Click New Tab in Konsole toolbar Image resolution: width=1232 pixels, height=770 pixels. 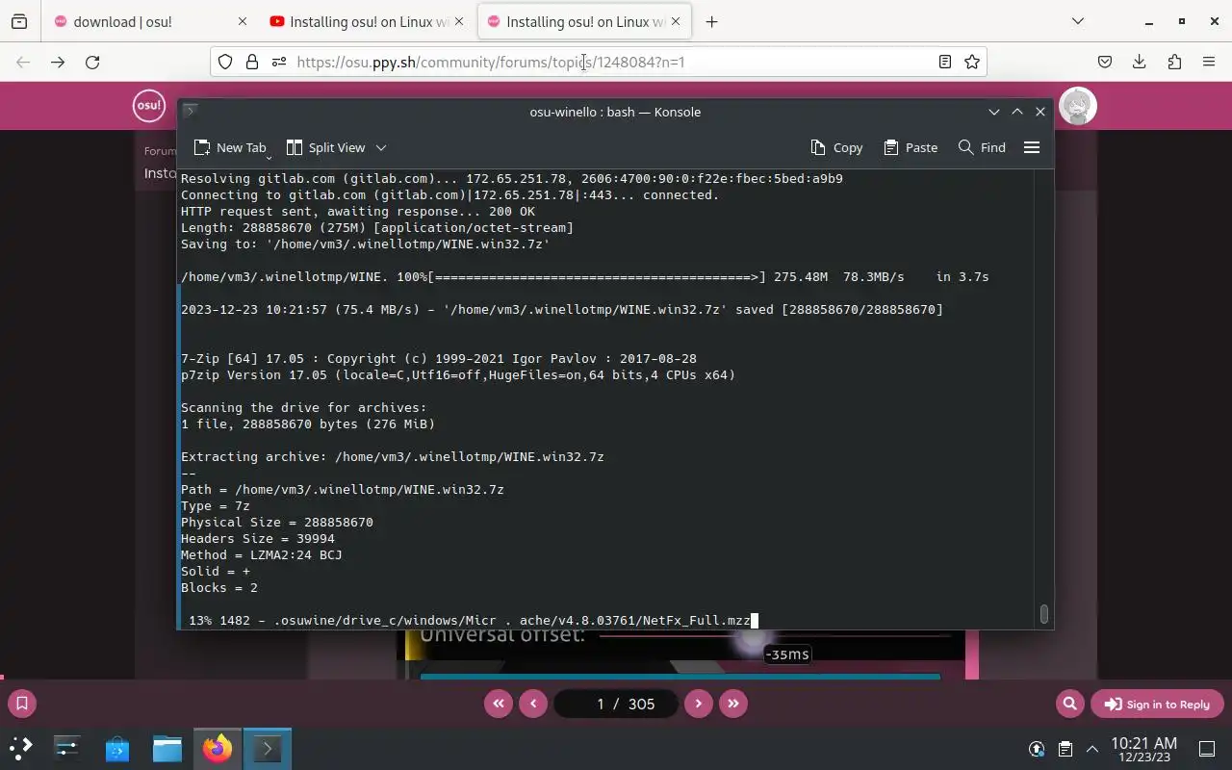click(x=229, y=147)
